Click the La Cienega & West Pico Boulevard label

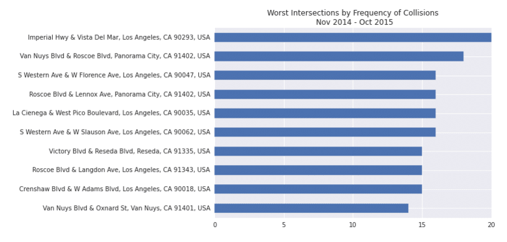pyautogui.click(x=112, y=114)
